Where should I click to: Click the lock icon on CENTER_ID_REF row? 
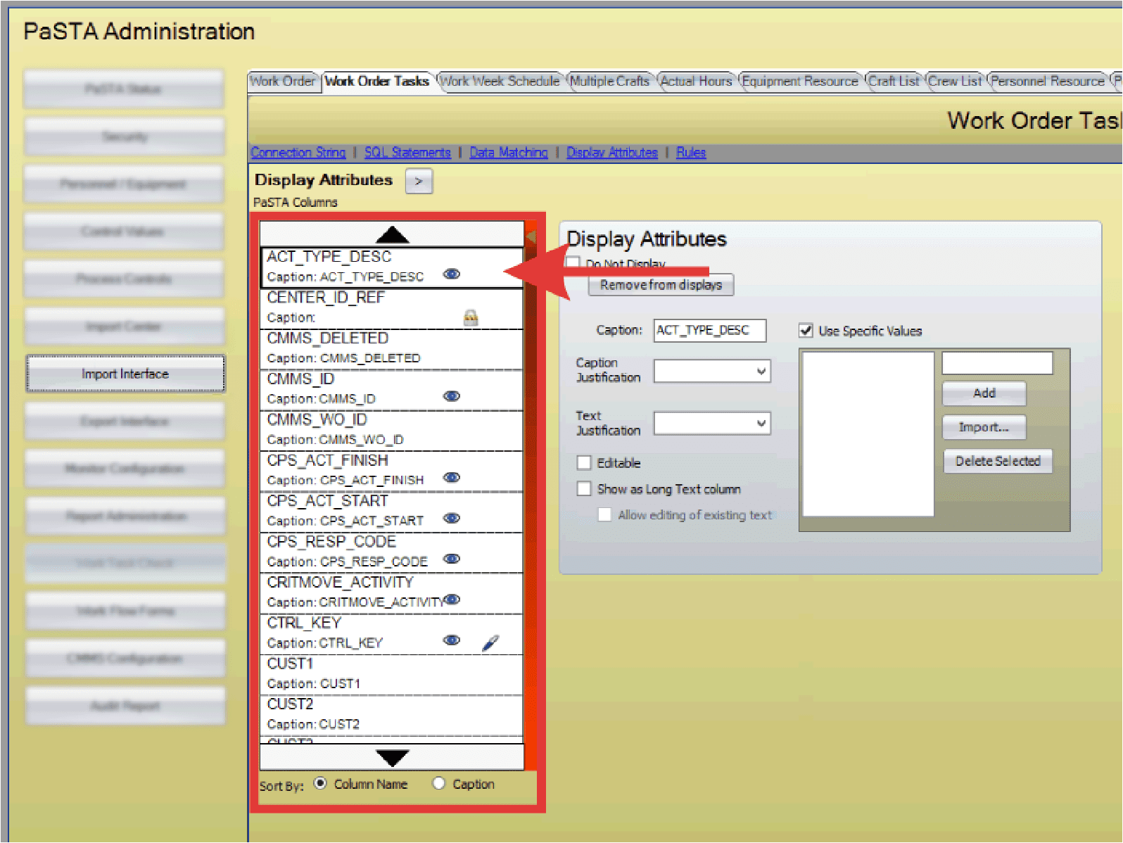[471, 318]
